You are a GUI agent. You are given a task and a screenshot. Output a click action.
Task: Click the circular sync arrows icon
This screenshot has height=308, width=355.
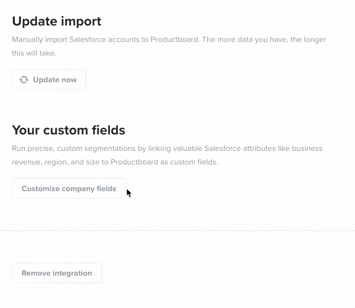coord(24,80)
